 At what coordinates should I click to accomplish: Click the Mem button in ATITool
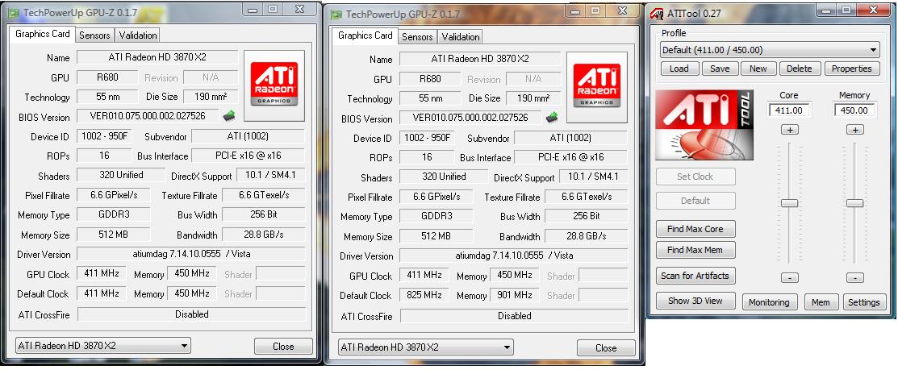[x=821, y=302]
